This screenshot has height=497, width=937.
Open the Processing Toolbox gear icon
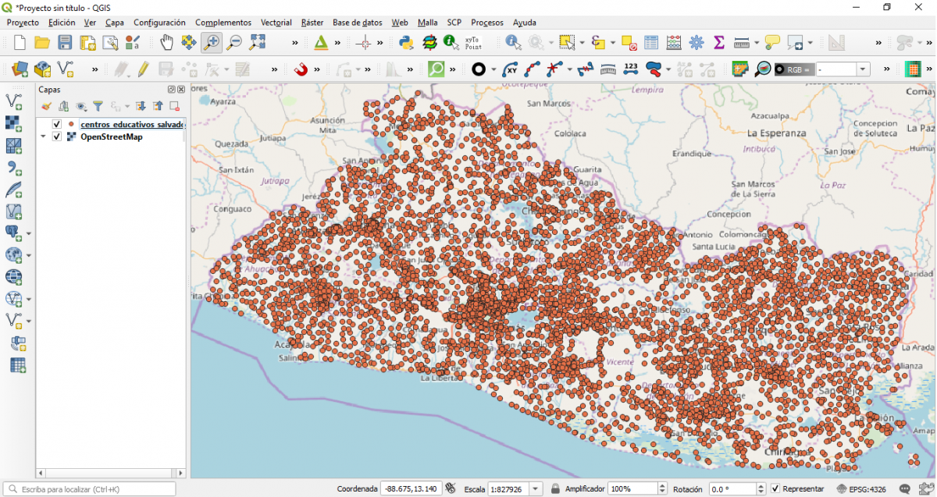click(697, 42)
